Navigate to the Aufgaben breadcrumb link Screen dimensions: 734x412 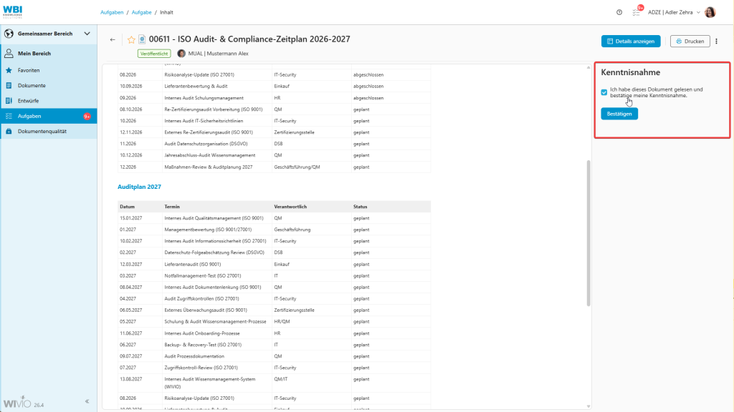pyautogui.click(x=112, y=13)
